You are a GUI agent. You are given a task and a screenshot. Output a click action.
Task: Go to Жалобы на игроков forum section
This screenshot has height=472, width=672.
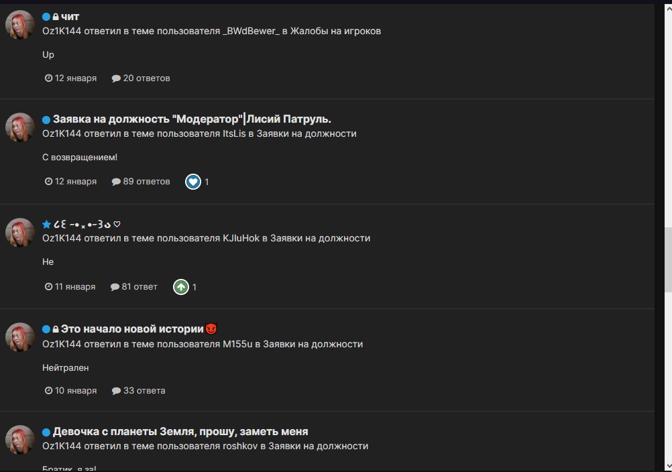pos(335,31)
